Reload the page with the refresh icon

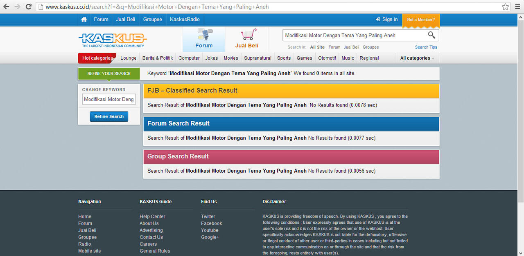(29, 7)
